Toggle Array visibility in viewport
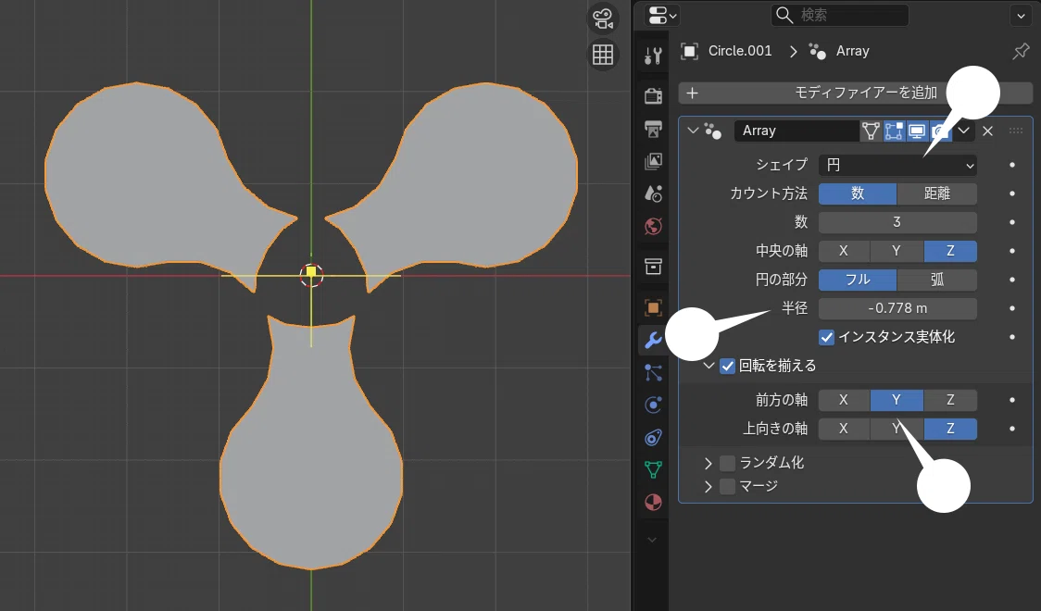This screenshot has height=611, width=1041. tap(917, 131)
